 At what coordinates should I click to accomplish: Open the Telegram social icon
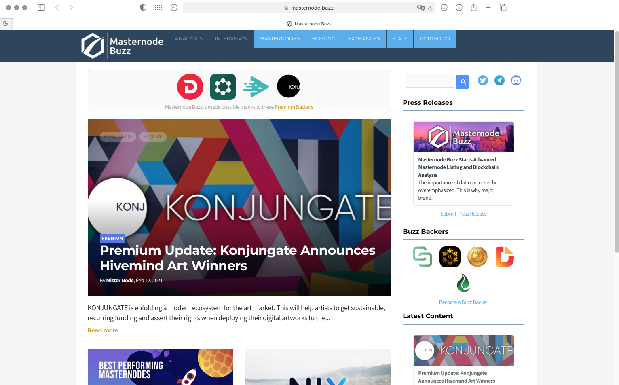(499, 80)
